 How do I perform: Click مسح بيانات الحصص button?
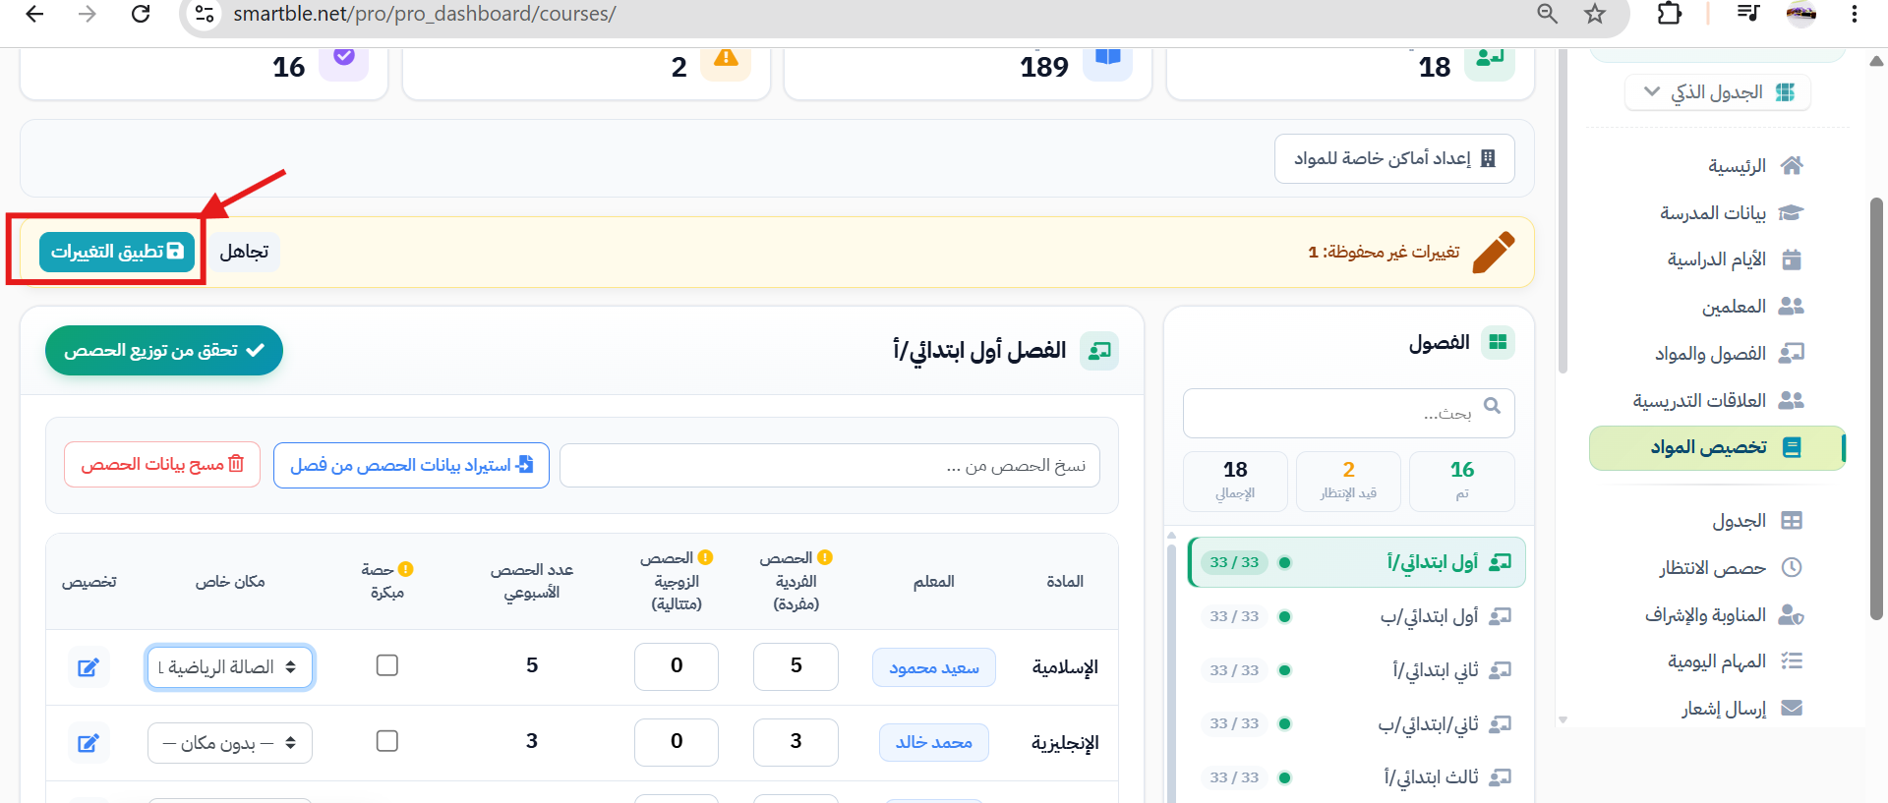pyautogui.click(x=162, y=465)
